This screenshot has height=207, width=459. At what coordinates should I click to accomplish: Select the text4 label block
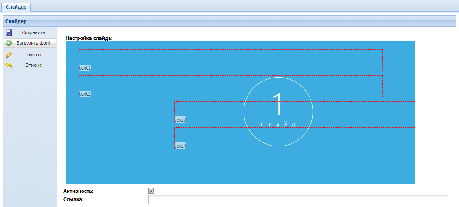(x=180, y=146)
